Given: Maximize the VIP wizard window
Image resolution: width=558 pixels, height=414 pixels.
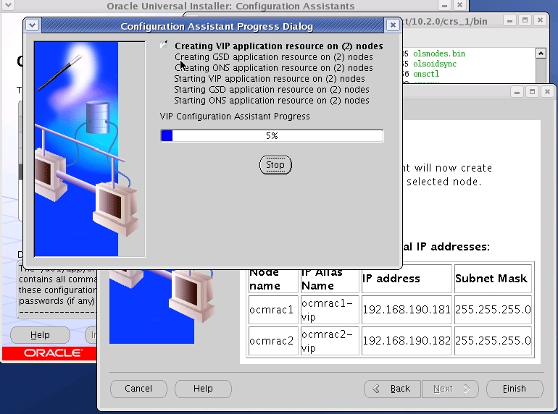Looking at the screenshot, I should coord(533,92).
